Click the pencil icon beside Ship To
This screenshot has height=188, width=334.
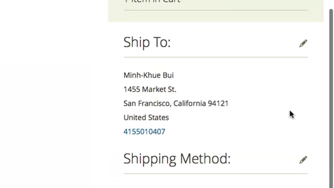(x=303, y=43)
